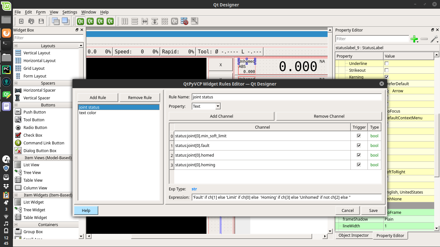Click Cancel in the Rules Editor
440x247 pixels.
pyautogui.click(x=348, y=210)
